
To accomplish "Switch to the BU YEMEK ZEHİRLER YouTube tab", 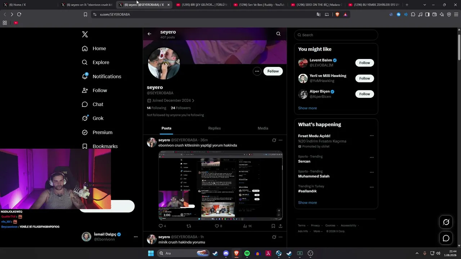I will click(x=373, y=5).
